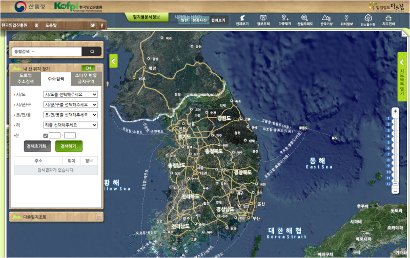The height and width of the screenshot is (258, 410).
Task: Open the 읍/면/동 dropdown
Action: (x=70, y=115)
